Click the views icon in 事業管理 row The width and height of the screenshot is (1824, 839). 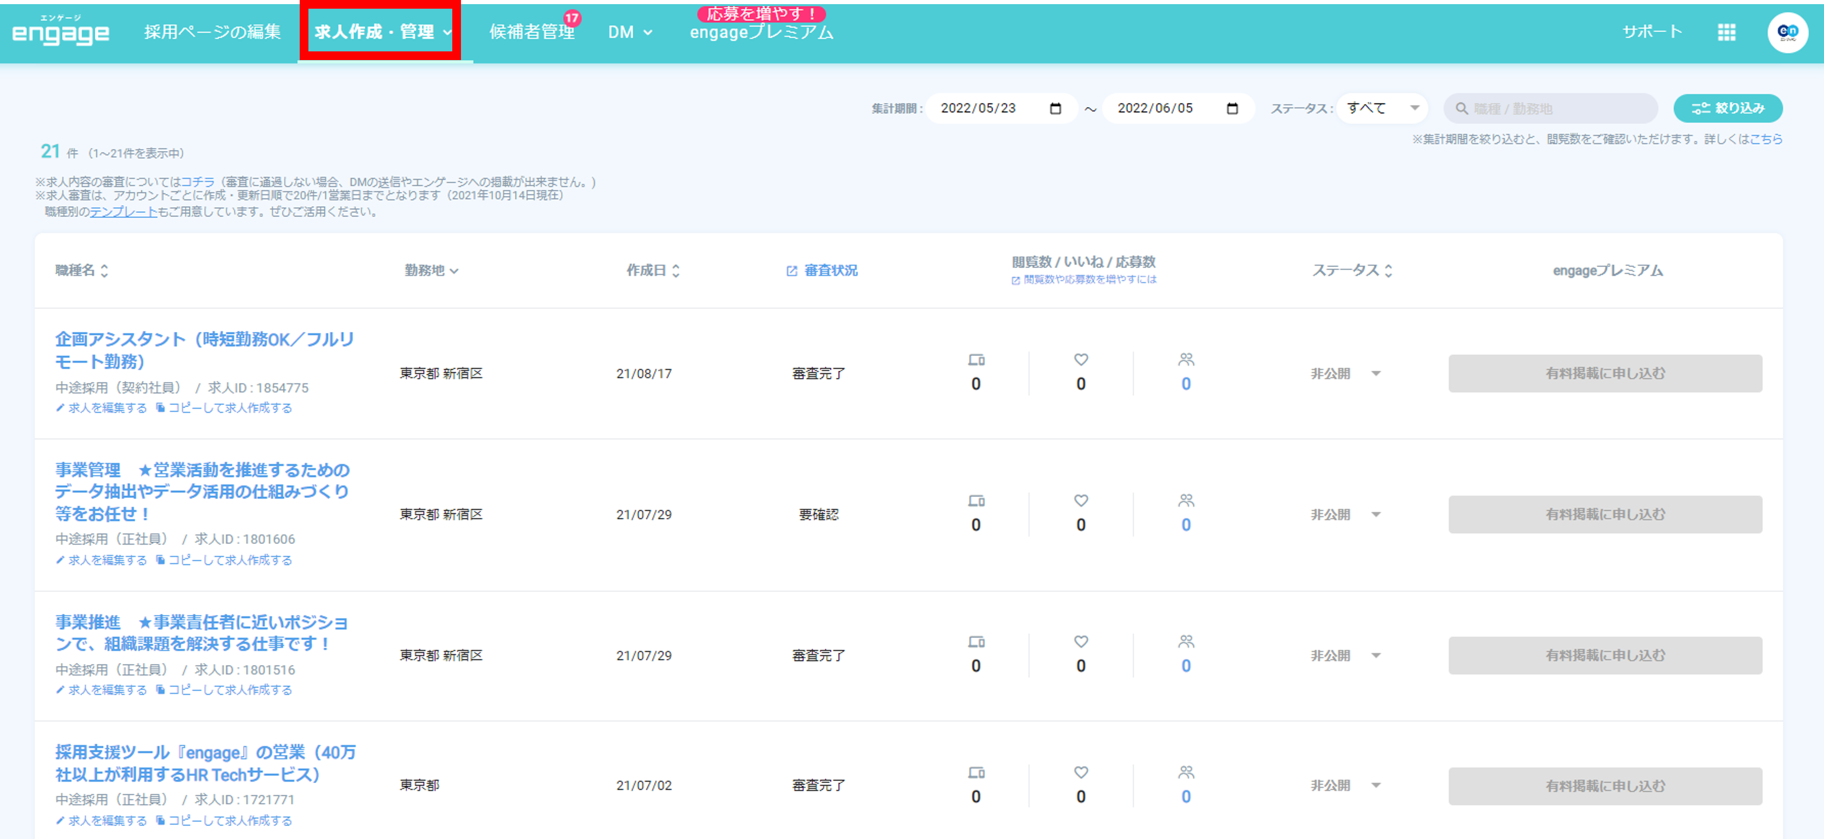[x=976, y=501]
